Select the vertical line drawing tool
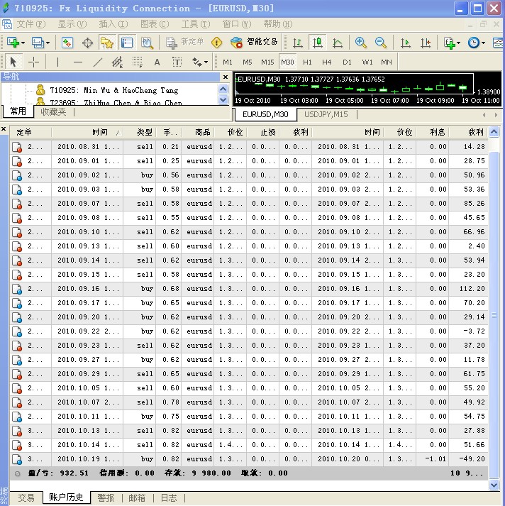505x506 pixels. [57, 62]
